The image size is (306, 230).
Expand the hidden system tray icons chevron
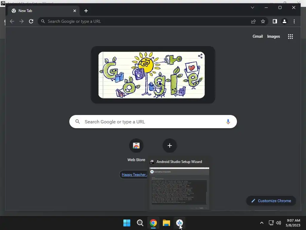coord(262,223)
